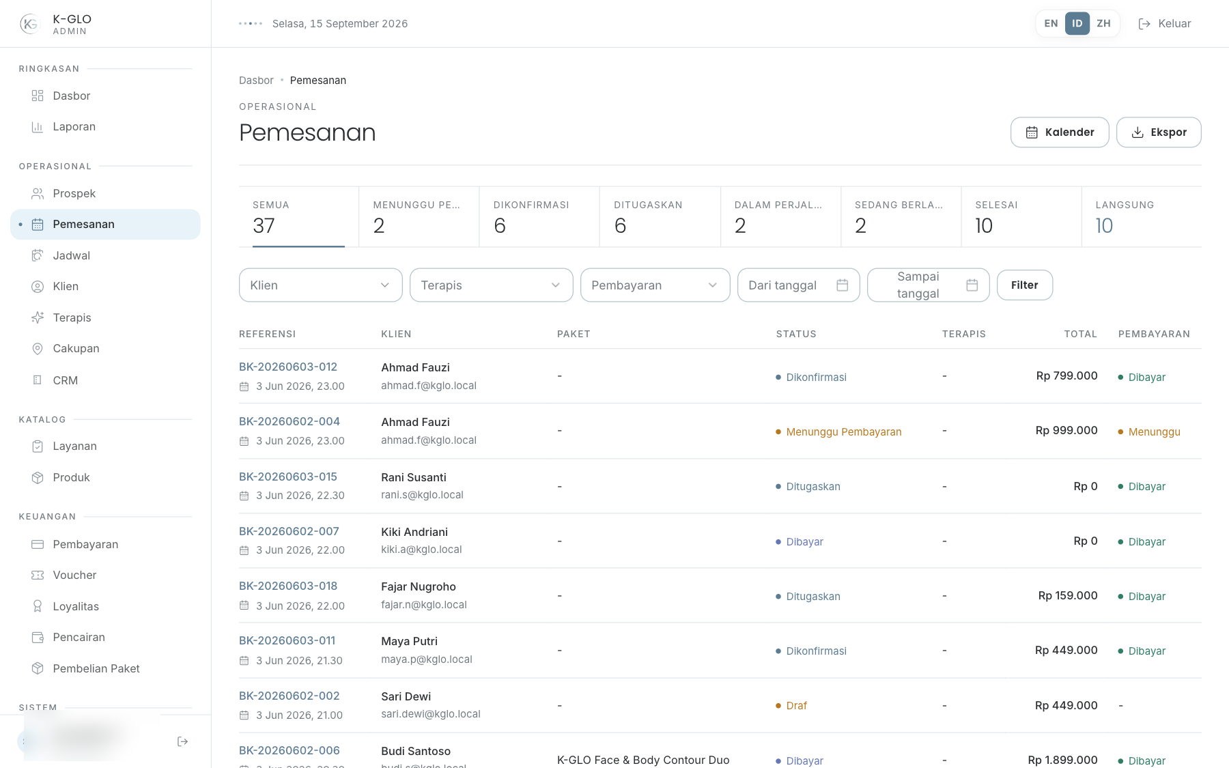The image size is (1229, 768).
Task: Select the Langsung status tab
Action: 1142,216
